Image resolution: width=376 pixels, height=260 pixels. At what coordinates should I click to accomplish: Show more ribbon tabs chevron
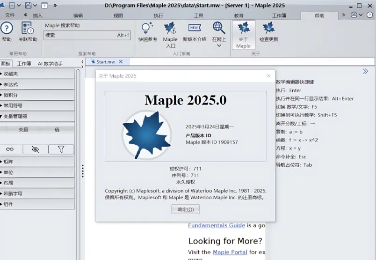(344, 15)
